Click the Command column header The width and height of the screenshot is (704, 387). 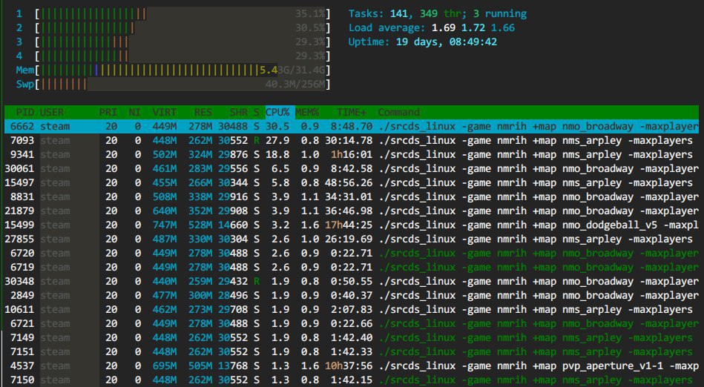point(398,112)
